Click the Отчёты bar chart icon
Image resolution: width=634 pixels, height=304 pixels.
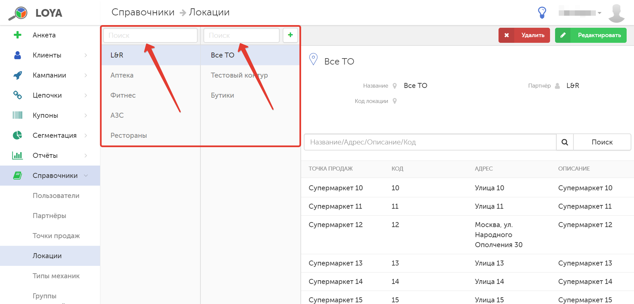pyautogui.click(x=17, y=156)
